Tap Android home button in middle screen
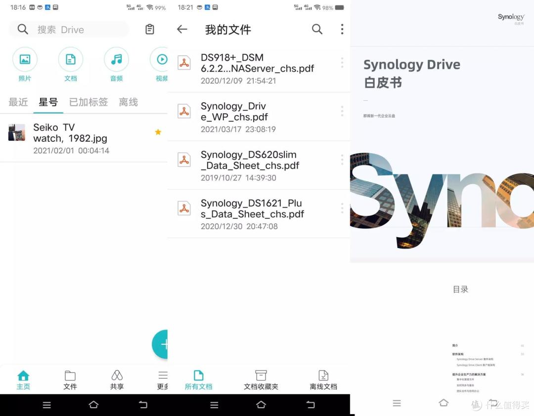 (261, 405)
